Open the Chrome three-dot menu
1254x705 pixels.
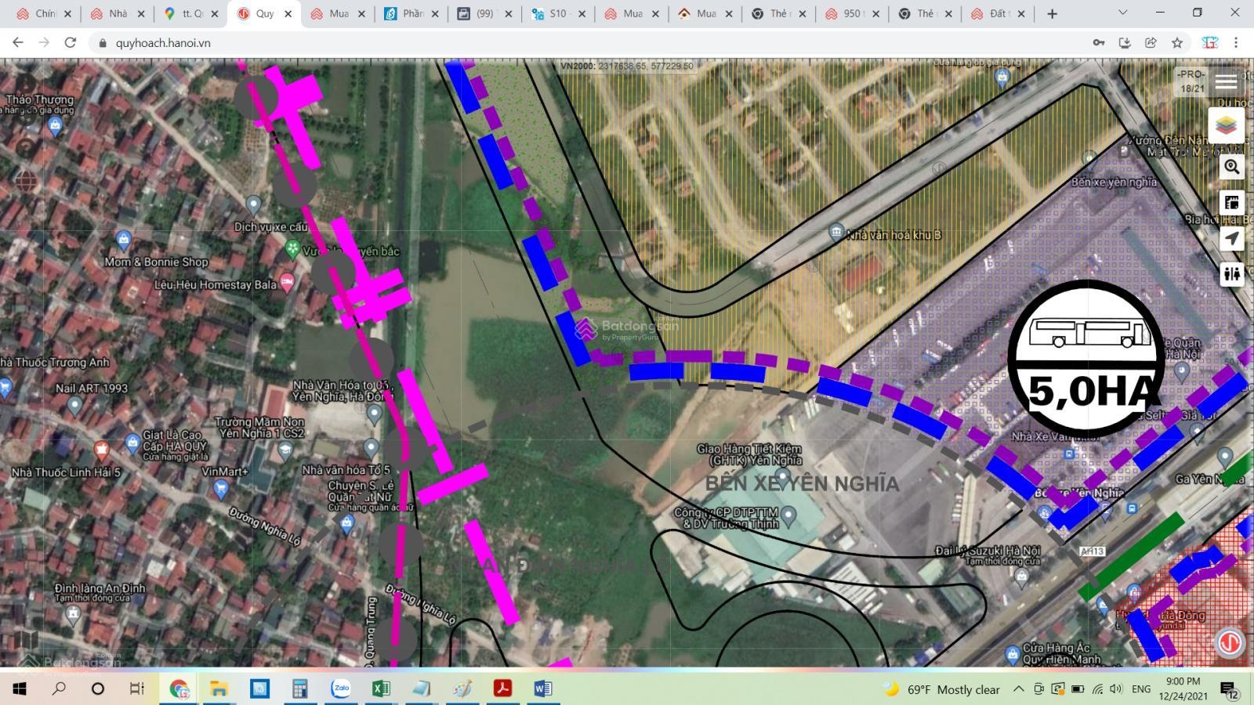pyautogui.click(x=1236, y=43)
